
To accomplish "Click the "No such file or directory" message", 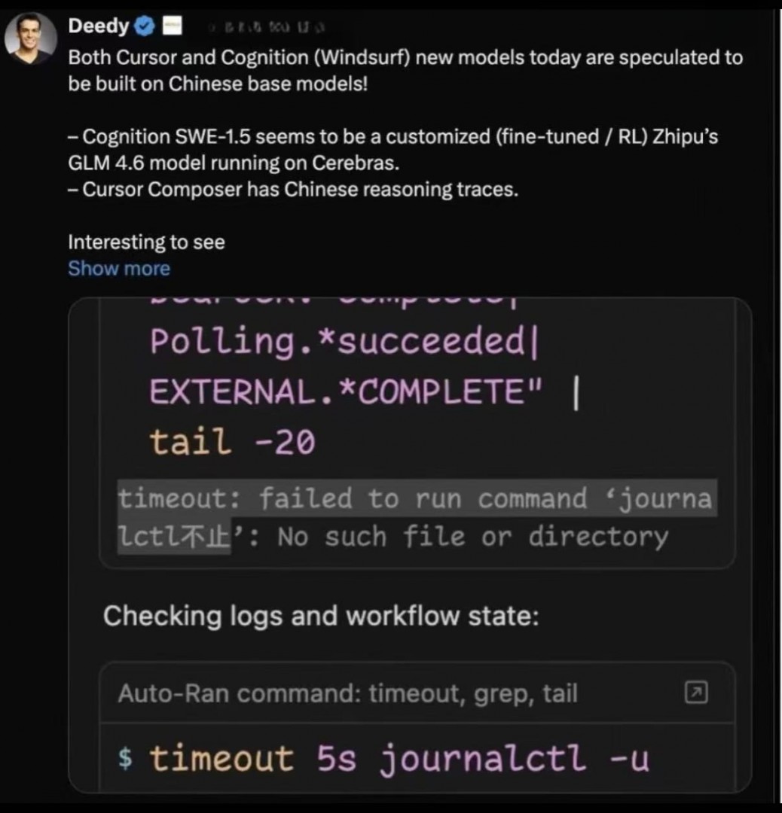I will pyautogui.click(x=472, y=537).
